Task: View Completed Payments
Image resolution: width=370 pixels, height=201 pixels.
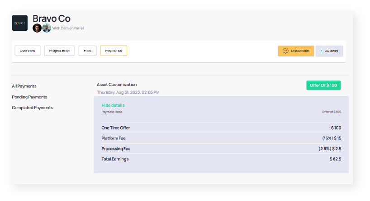Action: click(x=32, y=108)
